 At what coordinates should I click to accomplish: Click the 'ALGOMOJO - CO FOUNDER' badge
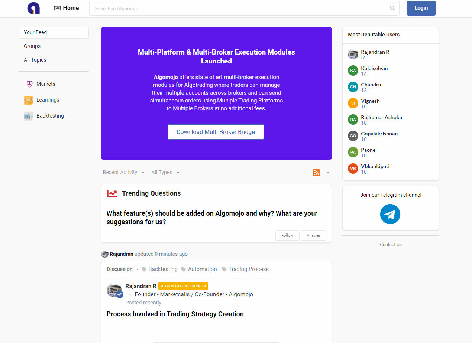click(x=183, y=286)
